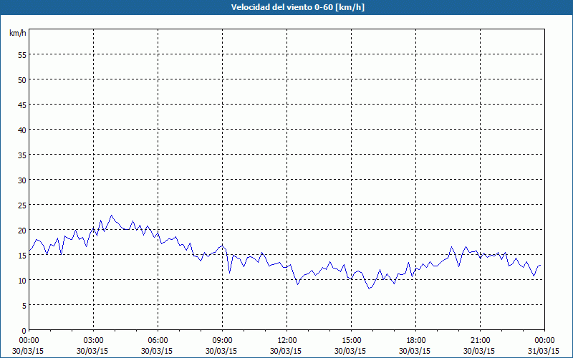Click the y-axis value '55'

22,55
